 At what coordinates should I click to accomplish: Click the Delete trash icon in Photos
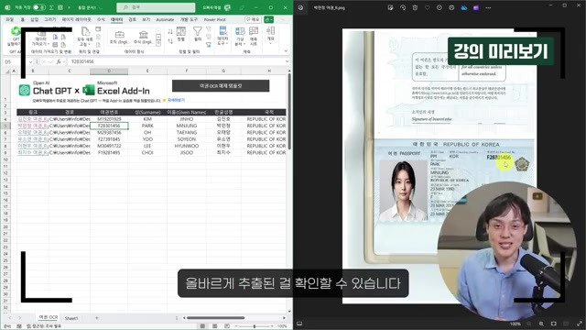pyautogui.click(x=415, y=7)
